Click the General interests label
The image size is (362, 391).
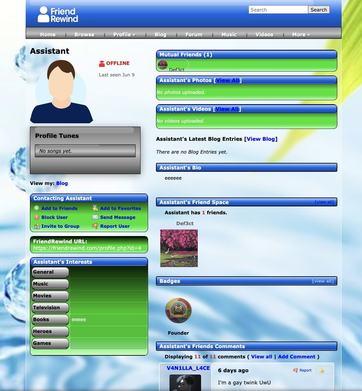click(50, 272)
